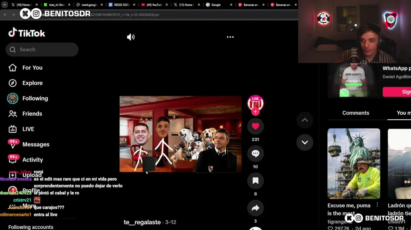Viewport: 411px width, 230px height.
Task: Like the video with the heart icon
Action: click(255, 126)
